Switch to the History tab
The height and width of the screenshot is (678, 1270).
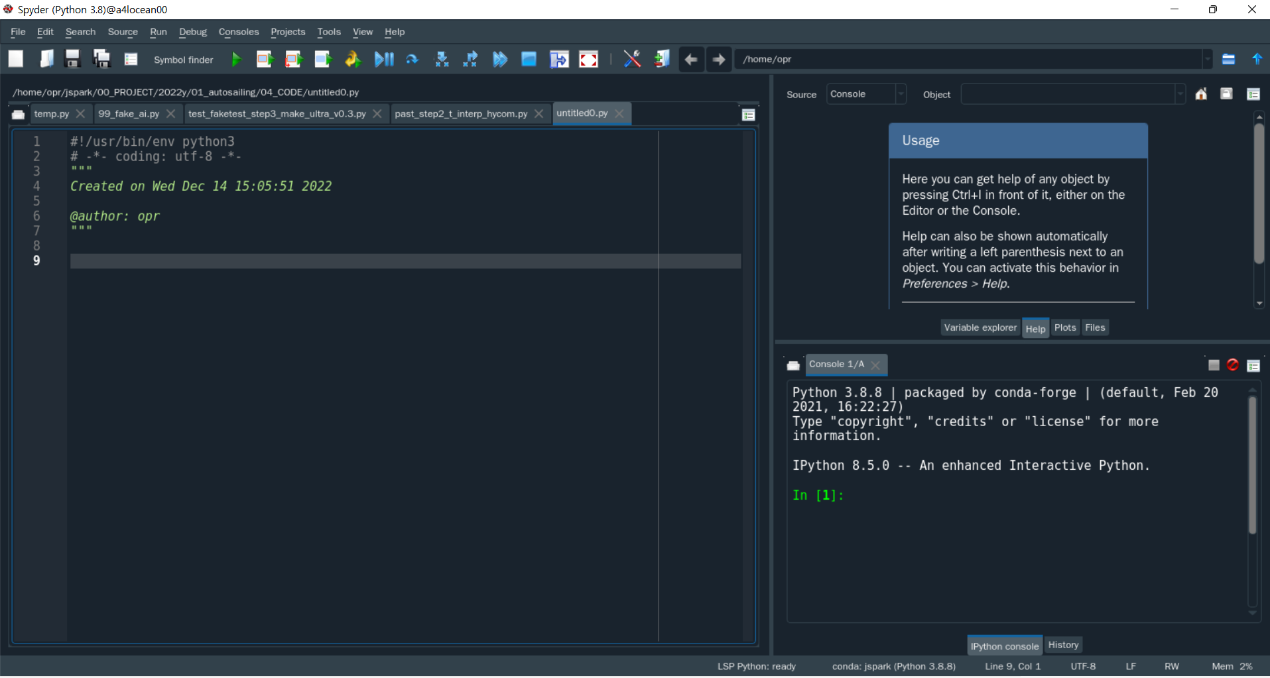[x=1063, y=645]
